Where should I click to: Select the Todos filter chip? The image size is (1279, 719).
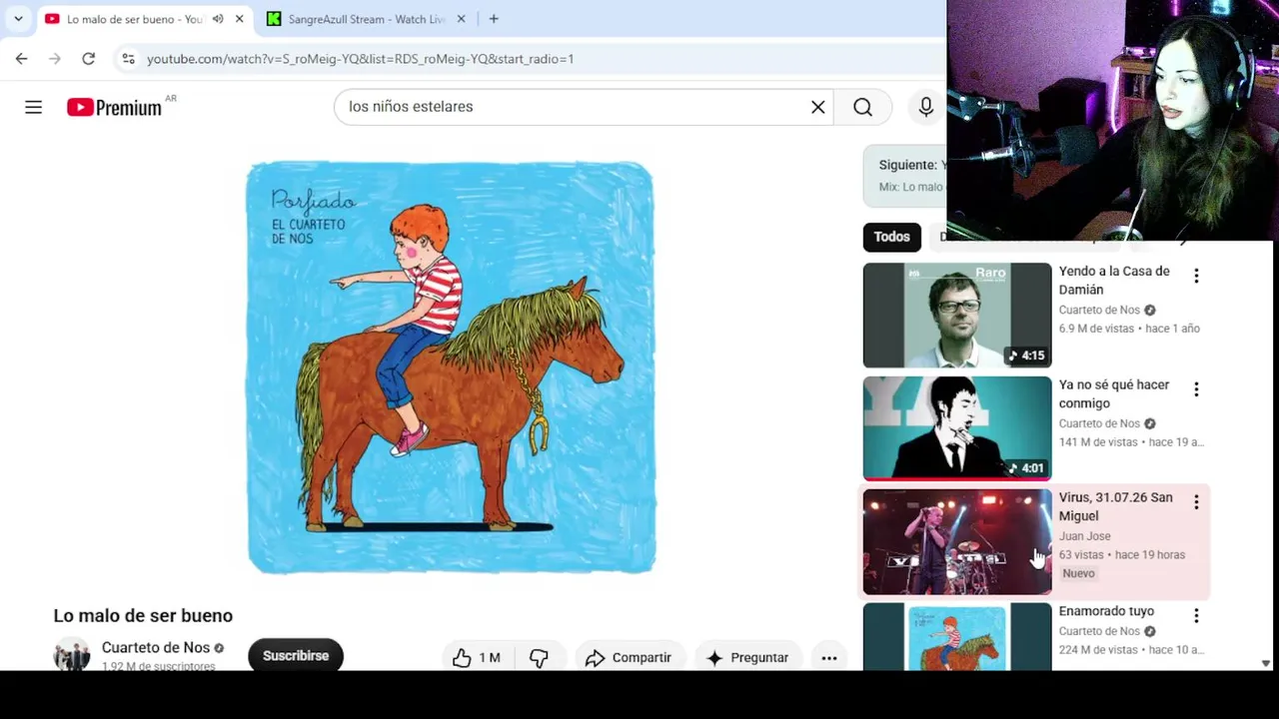point(892,237)
